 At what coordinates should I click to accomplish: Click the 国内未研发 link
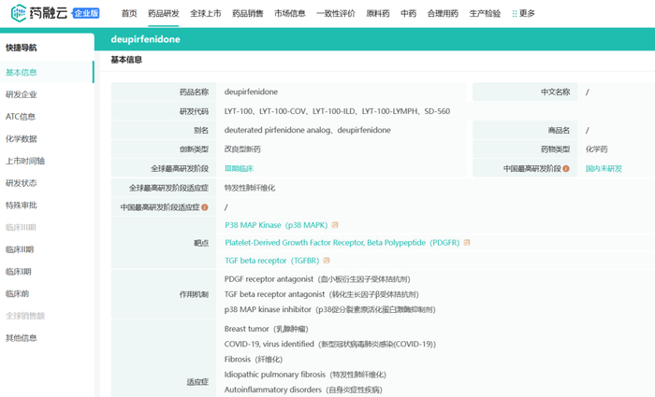pos(604,168)
